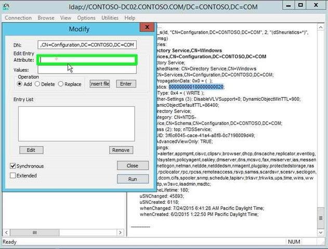The image size is (328, 249).
Task: Click left arrow of tree pane horizontal scrollbar
Action: (x=6, y=232)
